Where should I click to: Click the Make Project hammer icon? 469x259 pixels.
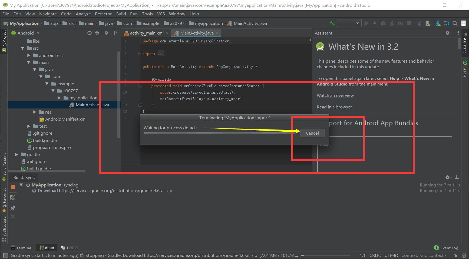(332, 23)
